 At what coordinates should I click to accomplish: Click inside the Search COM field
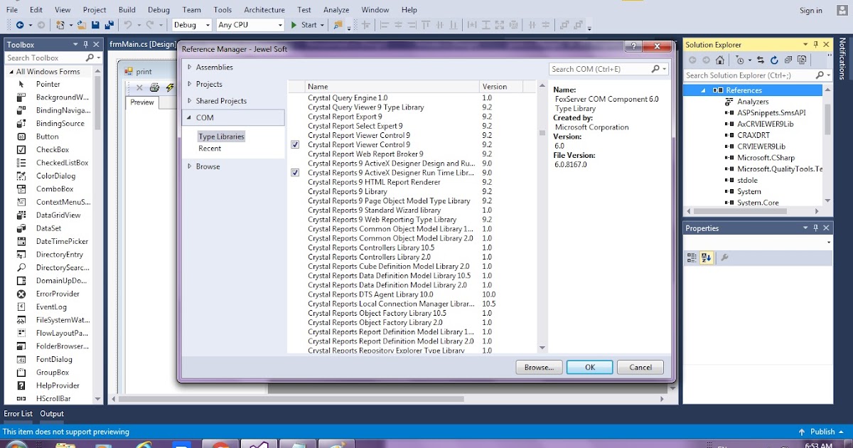click(x=604, y=68)
